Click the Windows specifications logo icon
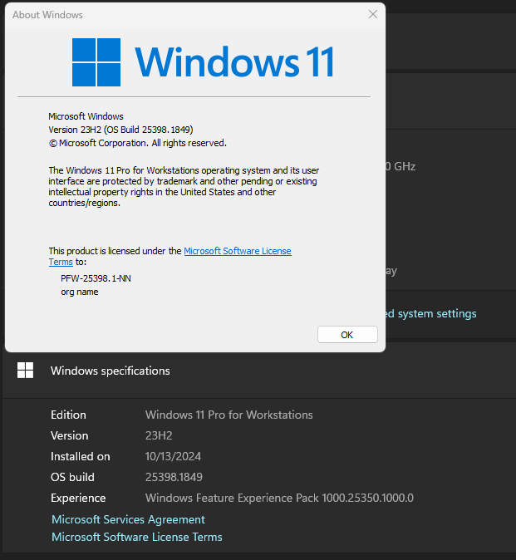516x560 pixels. coord(26,370)
